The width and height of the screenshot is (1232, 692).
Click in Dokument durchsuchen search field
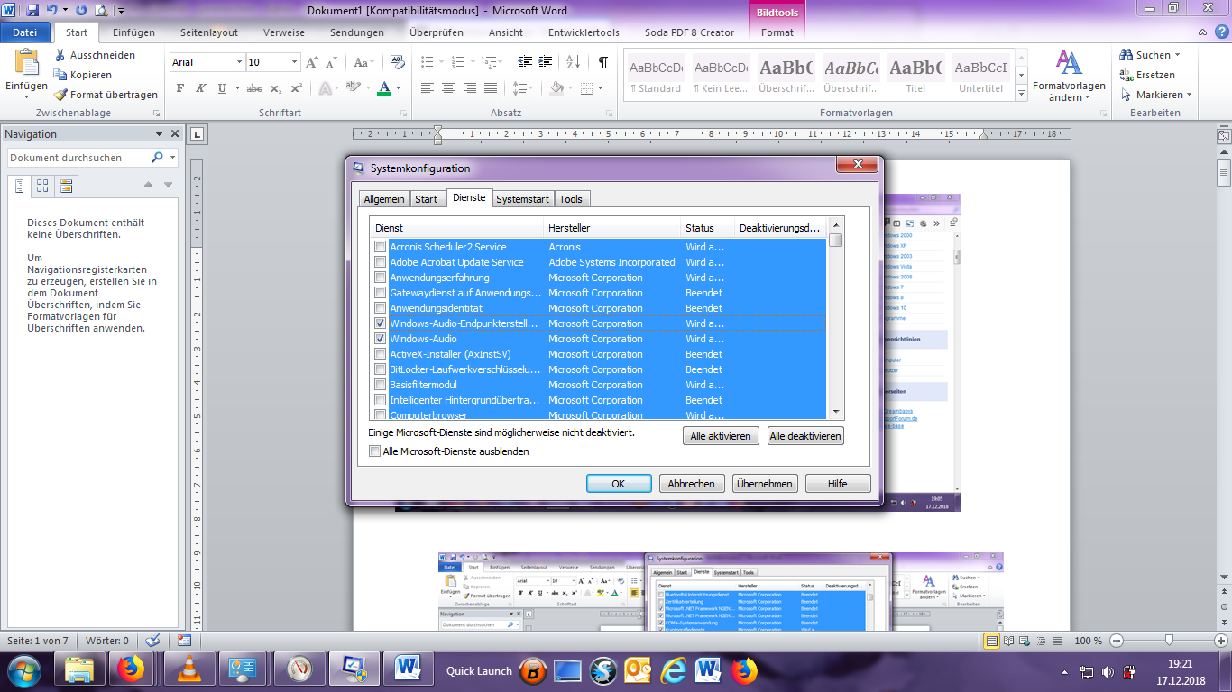pos(79,158)
